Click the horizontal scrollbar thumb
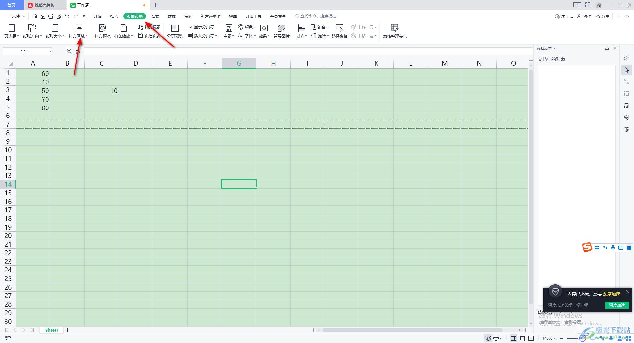The height and width of the screenshot is (343, 634). click(412, 330)
